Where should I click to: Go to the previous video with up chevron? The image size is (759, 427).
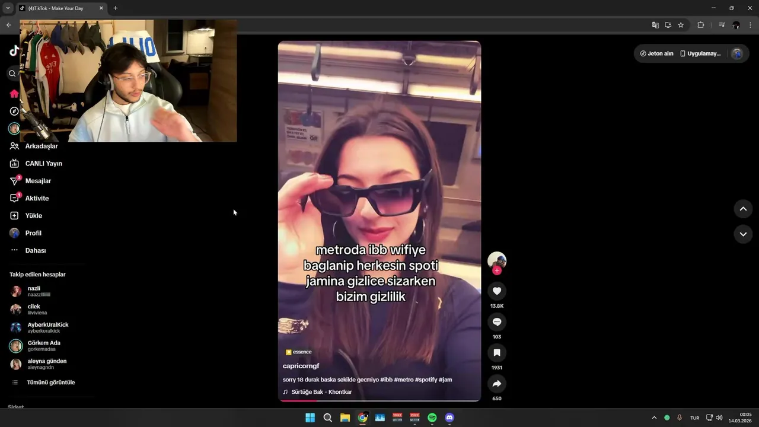point(743,209)
